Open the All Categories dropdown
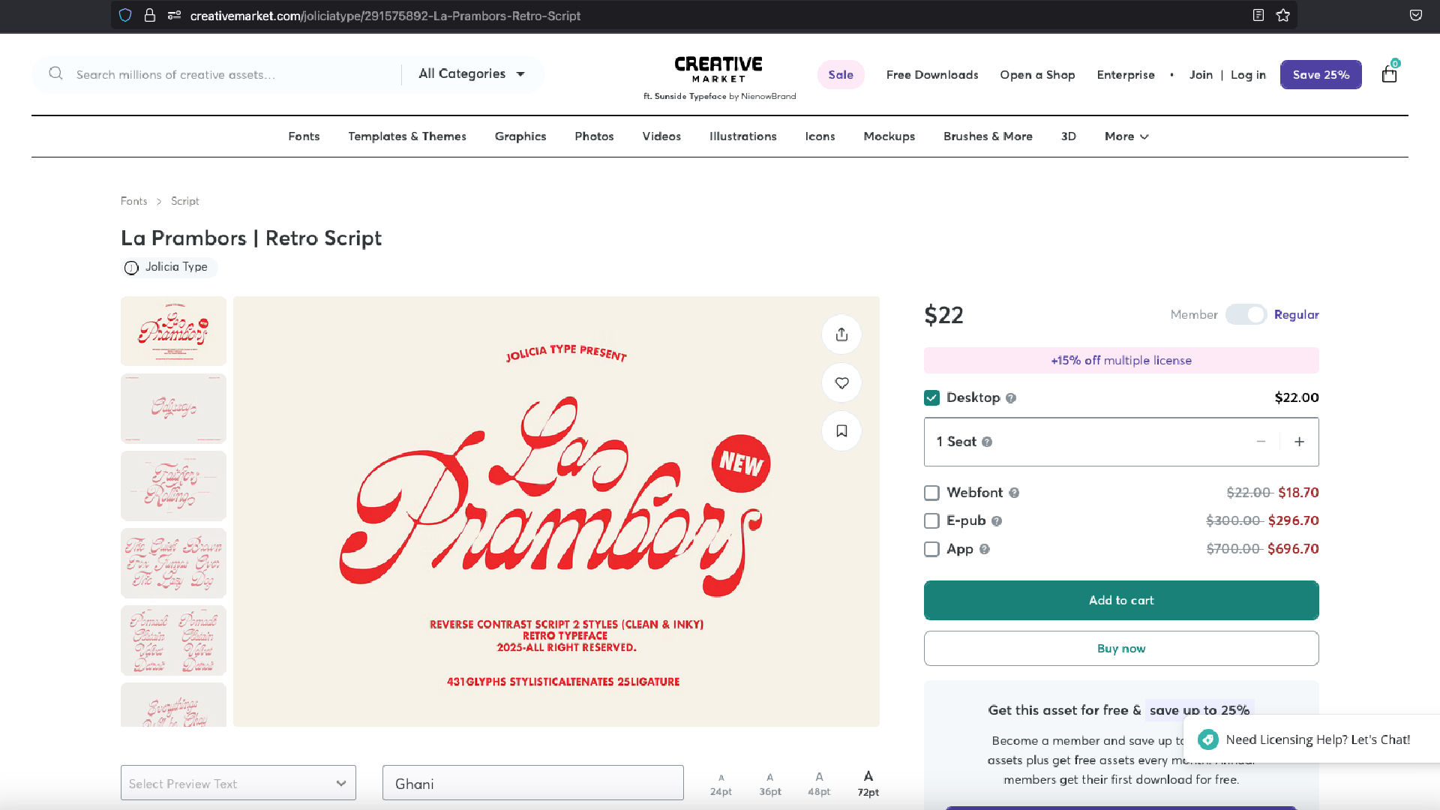The height and width of the screenshot is (810, 1440). click(x=472, y=73)
